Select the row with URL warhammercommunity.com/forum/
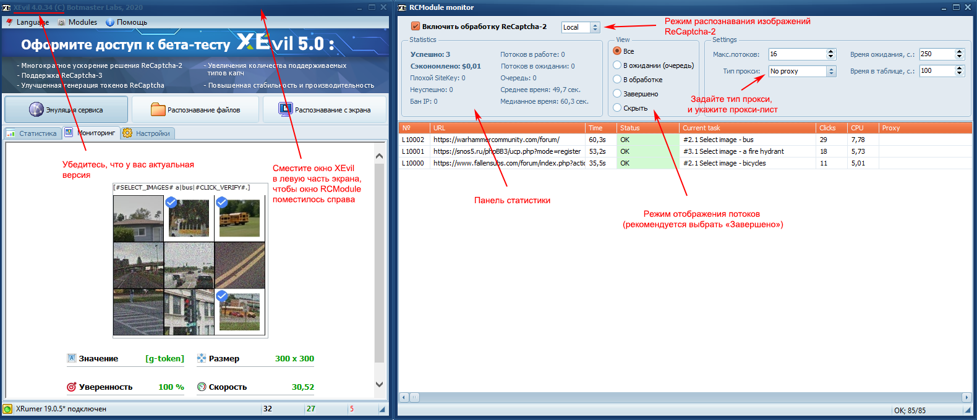This screenshot has width=977, height=420. point(685,140)
